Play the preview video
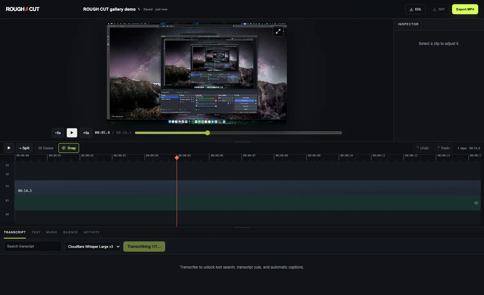Image resolution: width=484 pixels, height=295 pixels. (72, 133)
